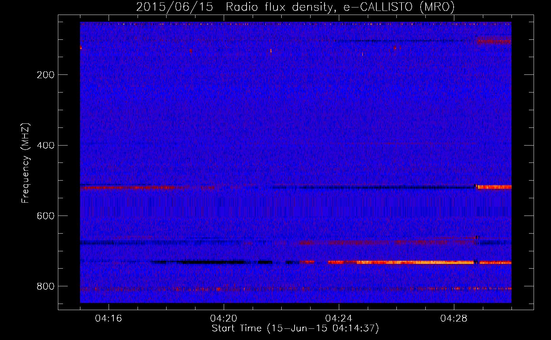Image resolution: width=551 pixels, height=340 pixels.
Task: Select the 'Frequency (MHZ)' y-axis label
Action: [x=26, y=163]
